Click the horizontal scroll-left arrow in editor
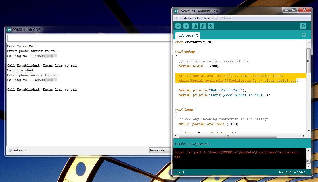Viewport: 318px width, 182px height. pos(176,136)
